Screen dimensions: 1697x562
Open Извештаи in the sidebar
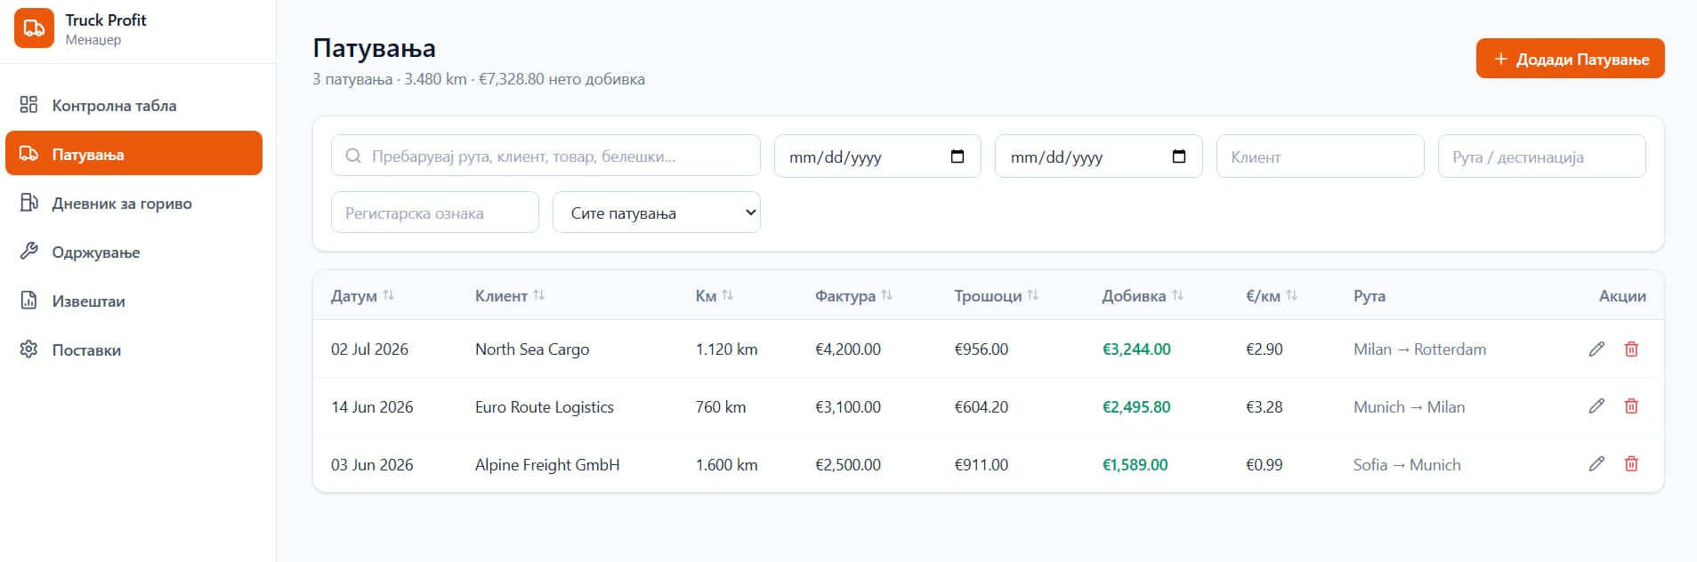[x=133, y=301]
